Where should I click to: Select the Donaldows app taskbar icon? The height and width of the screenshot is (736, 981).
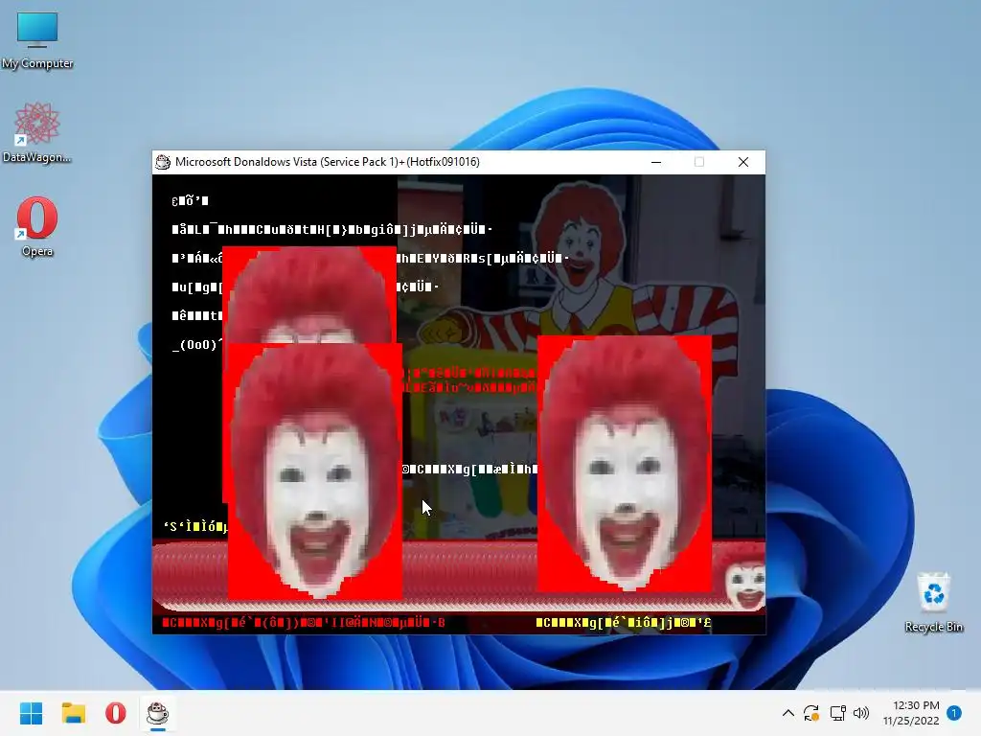coord(158,713)
